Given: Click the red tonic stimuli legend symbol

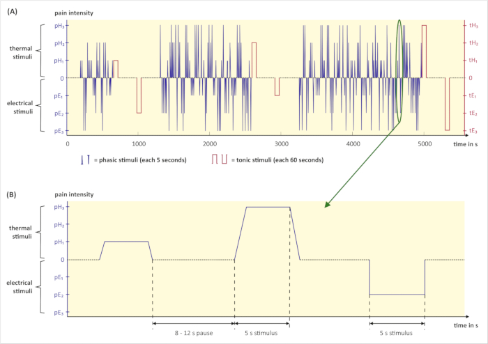Looking at the screenshot, I should [x=220, y=159].
